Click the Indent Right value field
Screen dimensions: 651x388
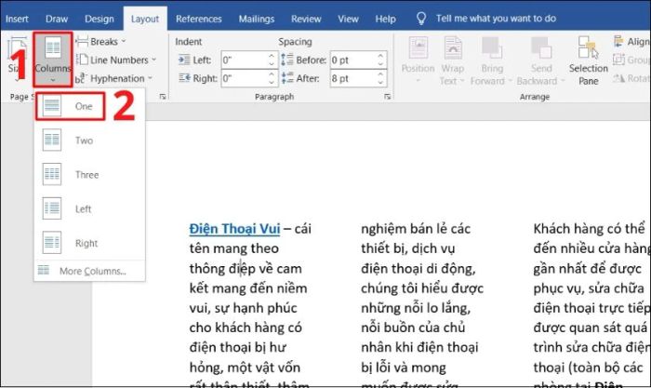click(x=244, y=78)
